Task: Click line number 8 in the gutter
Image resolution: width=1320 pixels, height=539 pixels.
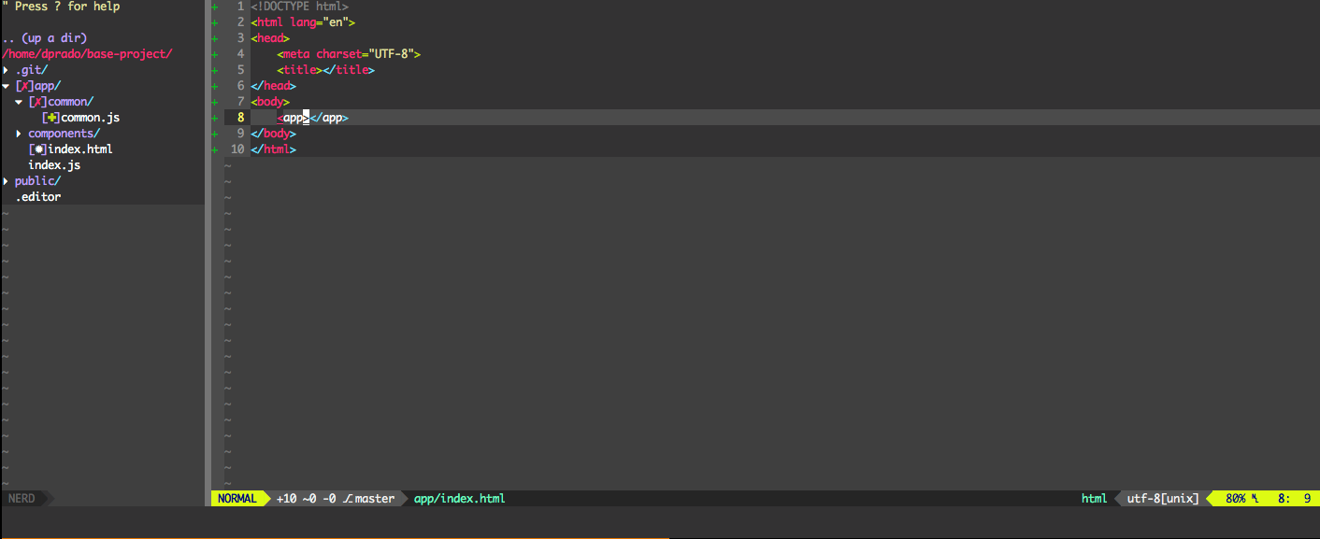Action: tap(240, 118)
